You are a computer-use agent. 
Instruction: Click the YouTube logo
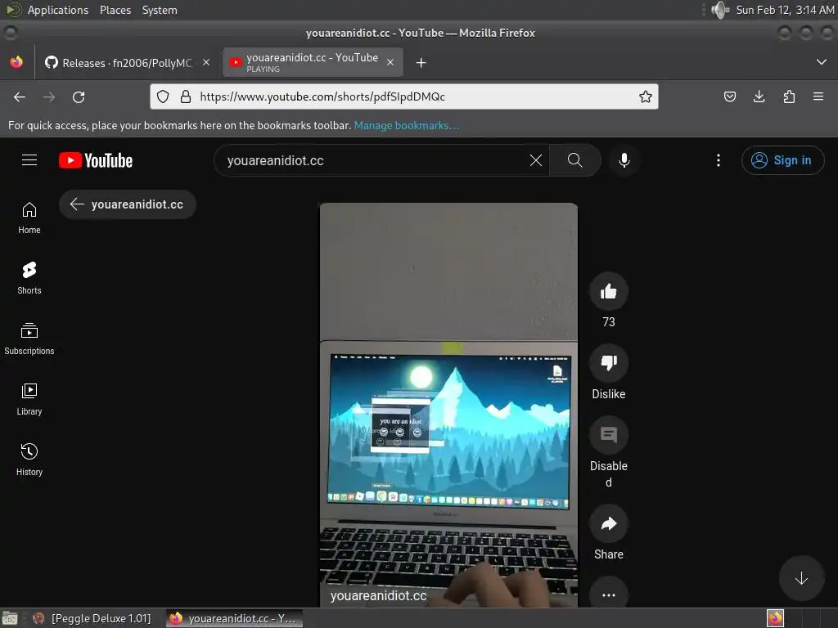click(96, 160)
